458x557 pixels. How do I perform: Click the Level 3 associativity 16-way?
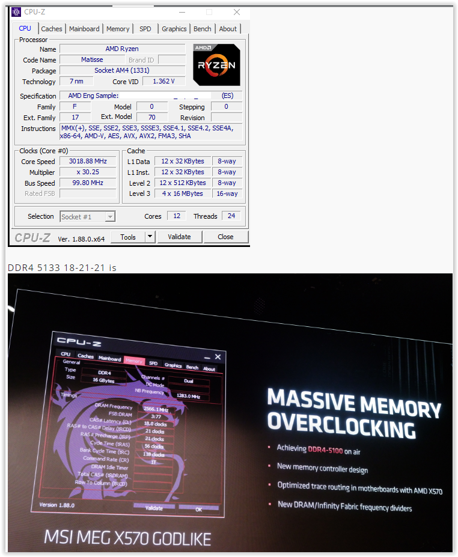(227, 193)
